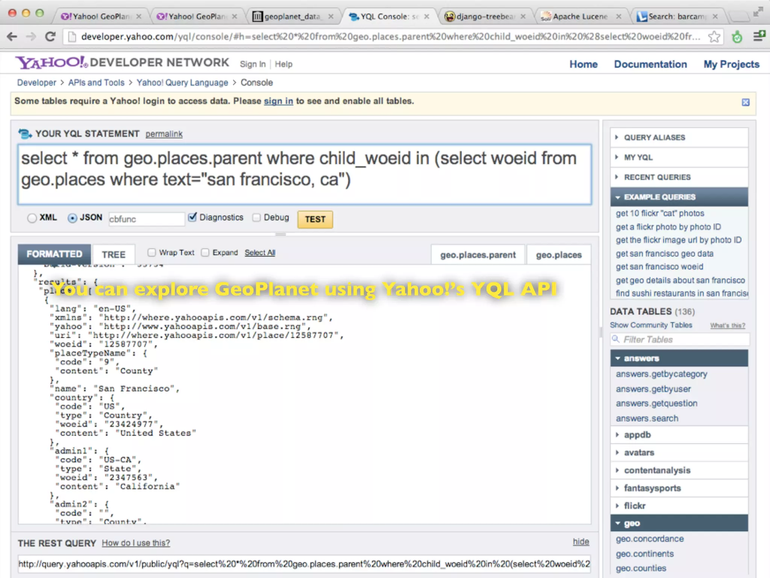770x578 pixels.
Task: Focus the YQL statement text area
Action: coord(305,175)
